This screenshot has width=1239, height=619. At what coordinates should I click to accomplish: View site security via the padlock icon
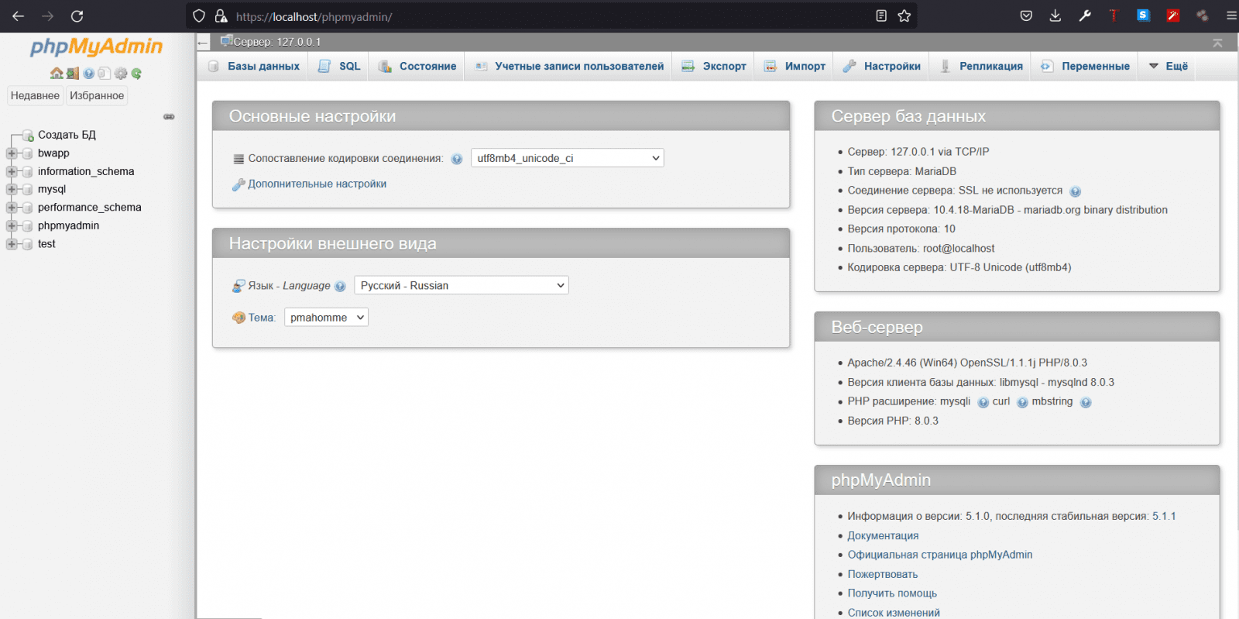click(x=221, y=15)
